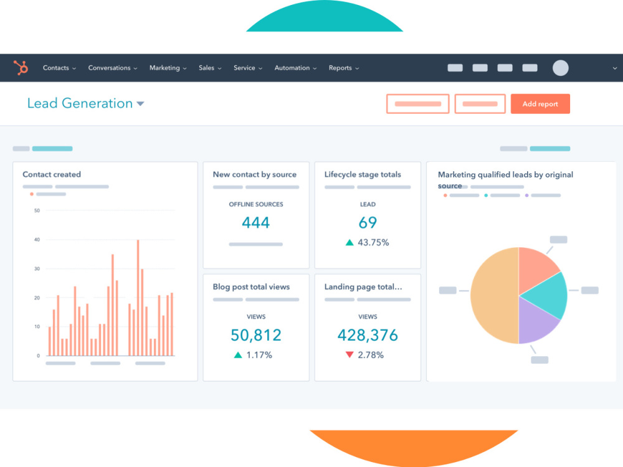
Task: Click the 428,376 views value
Action: click(x=368, y=335)
